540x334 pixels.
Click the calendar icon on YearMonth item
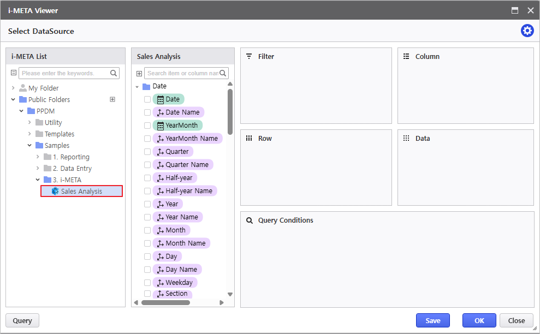[x=161, y=126]
